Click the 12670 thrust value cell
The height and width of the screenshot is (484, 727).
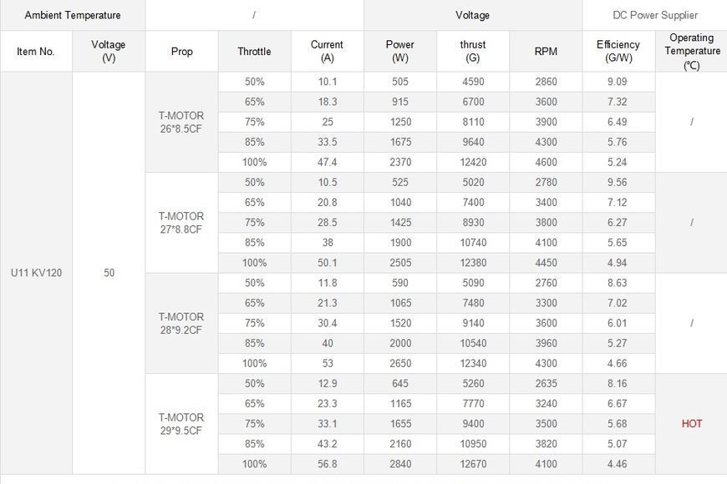pyautogui.click(x=473, y=464)
